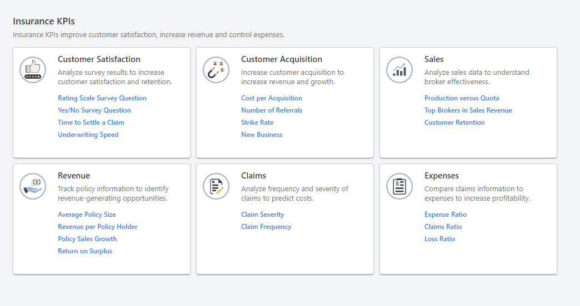Click the Customer Satisfaction thumbs-up icon
Image resolution: width=580 pixels, height=306 pixels.
tap(33, 70)
